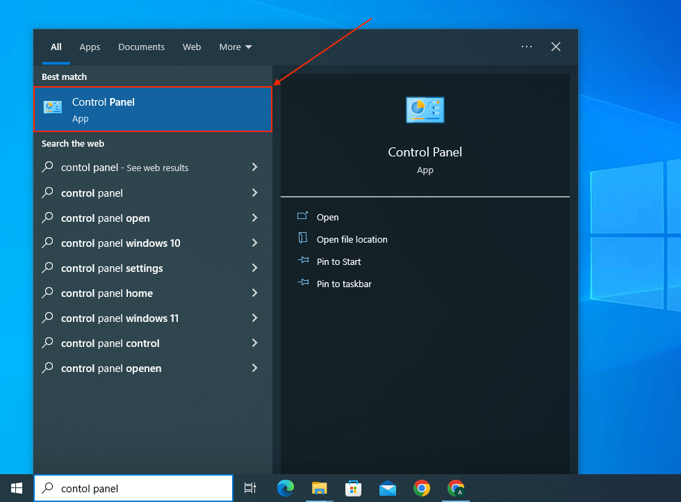Image resolution: width=681 pixels, height=502 pixels.
Task: Click Open in the preview pane
Action: 327,218
